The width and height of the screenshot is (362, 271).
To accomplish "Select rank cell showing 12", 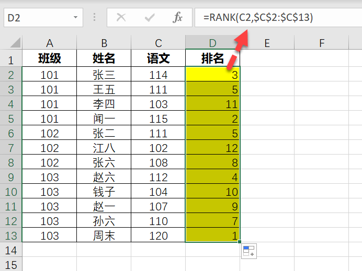I will (x=212, y=148).
